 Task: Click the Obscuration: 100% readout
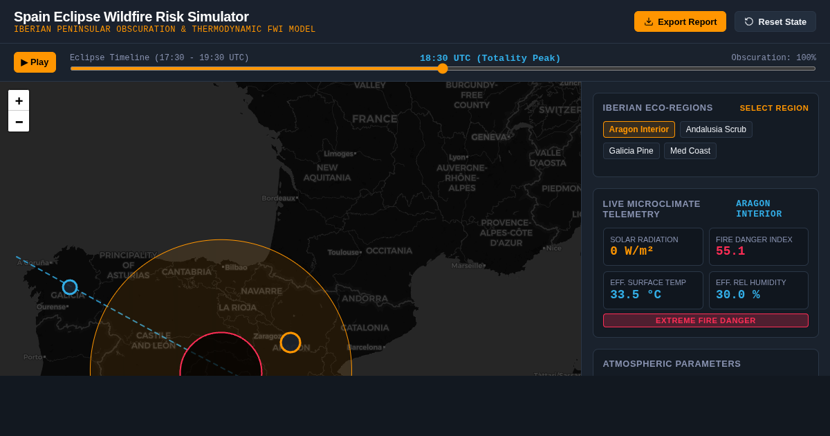click(x=773, y=58)
